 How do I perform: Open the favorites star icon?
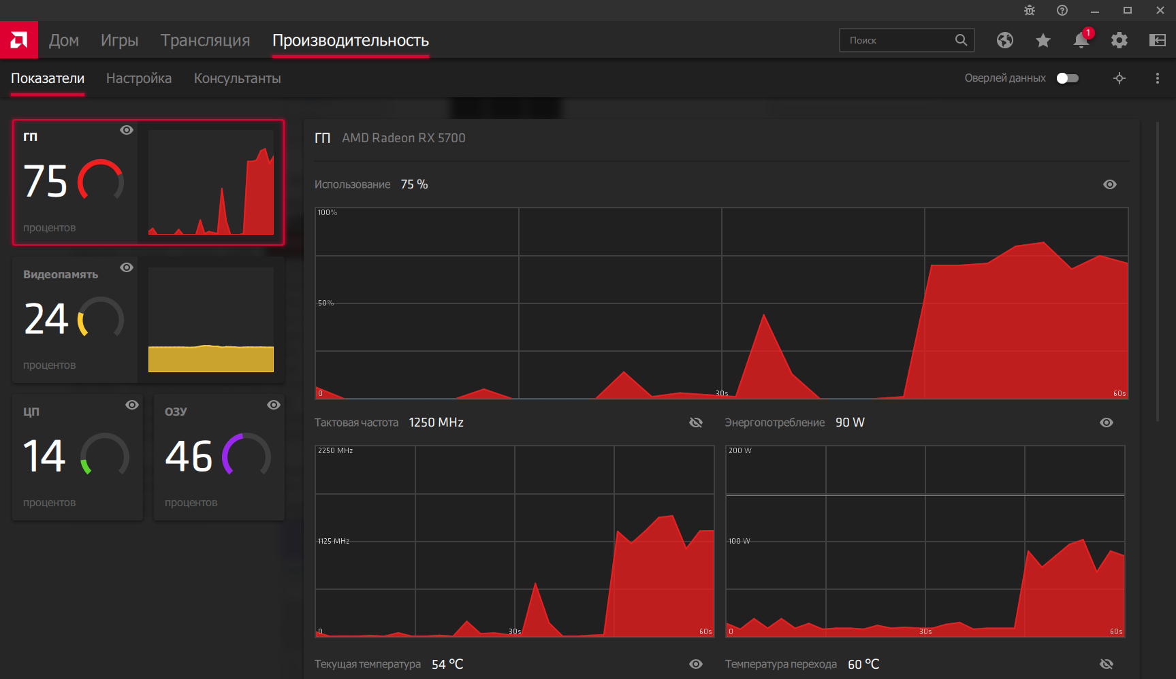pos(1043,40)
